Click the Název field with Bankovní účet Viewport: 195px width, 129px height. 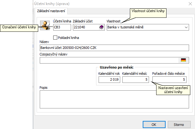tap(114, 48)
